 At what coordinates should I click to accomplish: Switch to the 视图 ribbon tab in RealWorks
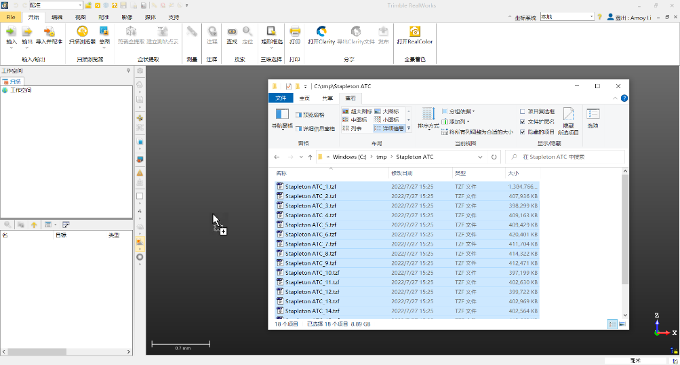[x=80, y=17]
